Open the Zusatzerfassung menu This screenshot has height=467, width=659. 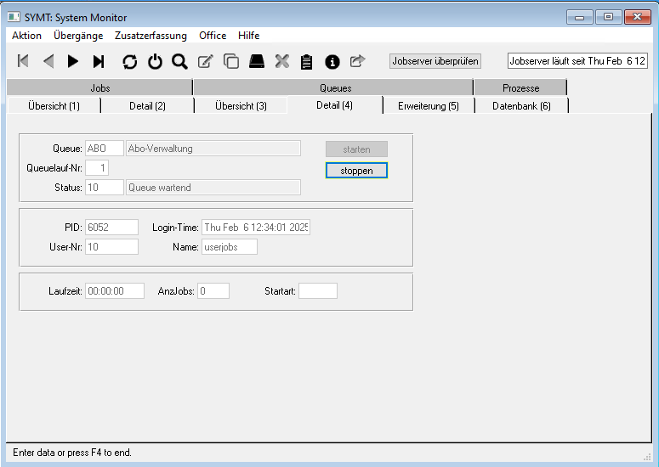click(x=151, y=36)
